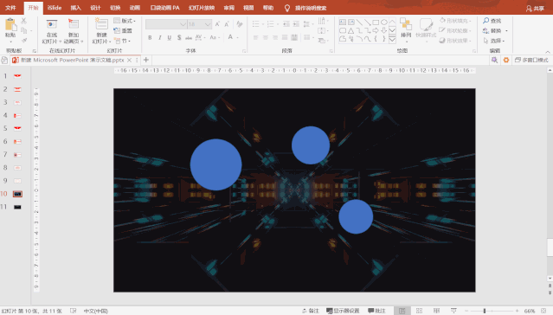Click the clear formatting icon
Image resolution: width=553 pixels, height=315 pixels.
(240, 24)
